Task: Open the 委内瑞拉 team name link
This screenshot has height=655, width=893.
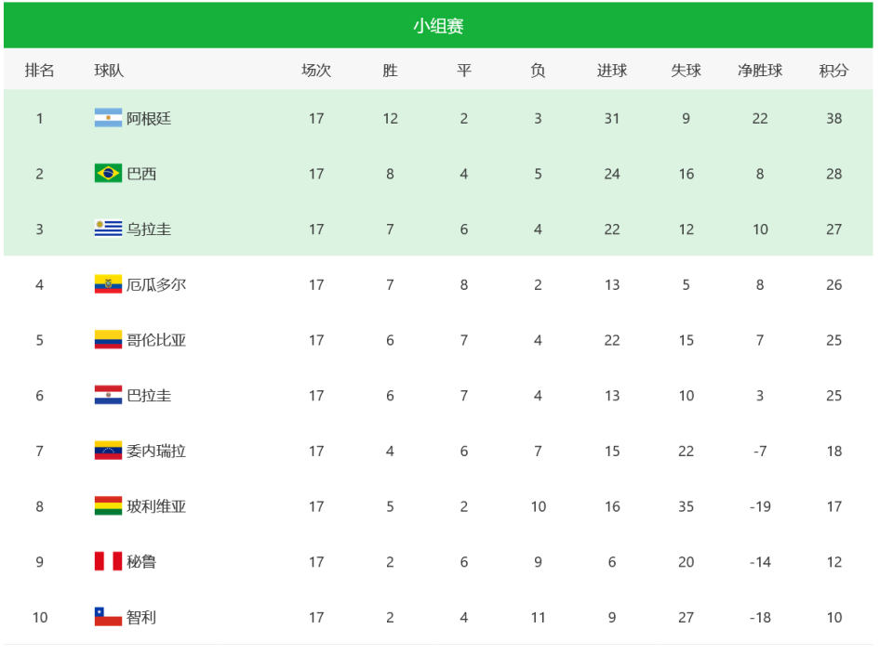Action: coord(156,451)
